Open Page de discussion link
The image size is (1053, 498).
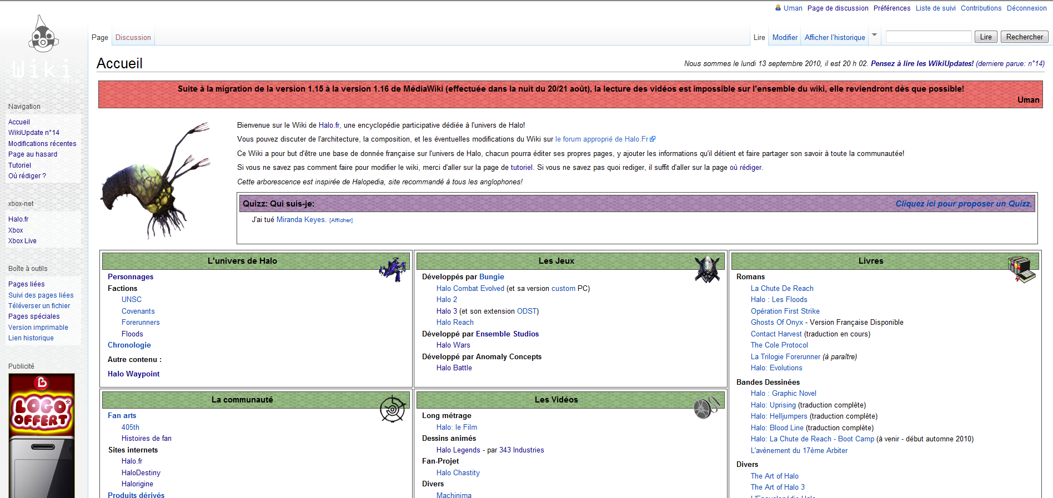[x=838, y=8]
